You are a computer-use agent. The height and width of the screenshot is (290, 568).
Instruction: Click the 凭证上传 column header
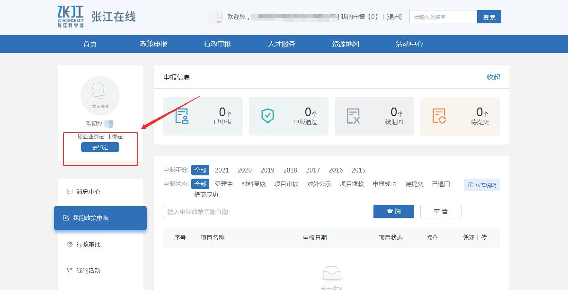(475, 237)
